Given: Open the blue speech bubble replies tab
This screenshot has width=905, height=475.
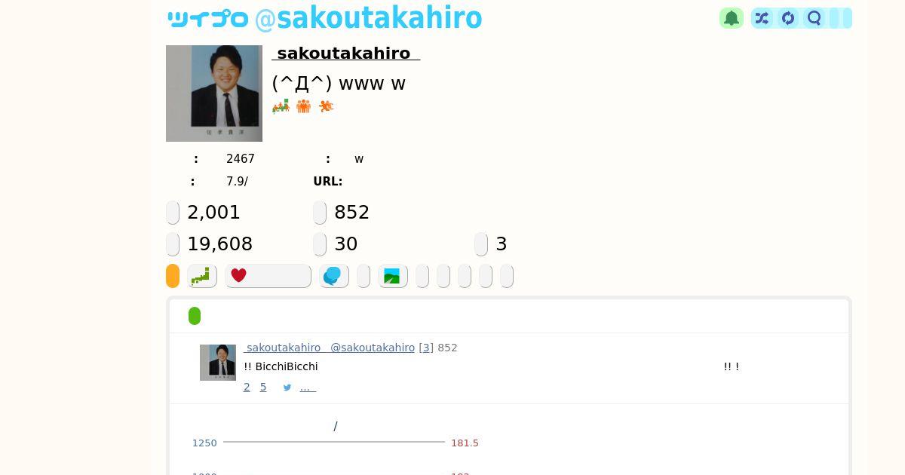Looking at the screenshot, I should click(333, 276).
